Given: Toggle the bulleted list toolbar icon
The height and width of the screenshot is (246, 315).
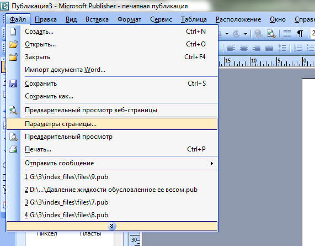Looking at the screenshot, I should (x=311, y=48).
